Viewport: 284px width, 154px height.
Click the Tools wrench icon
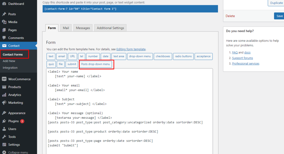coord(4,137)
